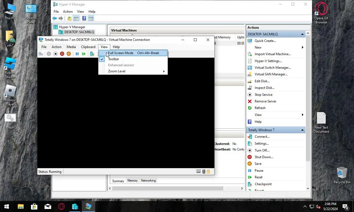Expand View submenu arrow in Actions pane
This screenshot has width=354, height=212.
[x=303, y=115]
